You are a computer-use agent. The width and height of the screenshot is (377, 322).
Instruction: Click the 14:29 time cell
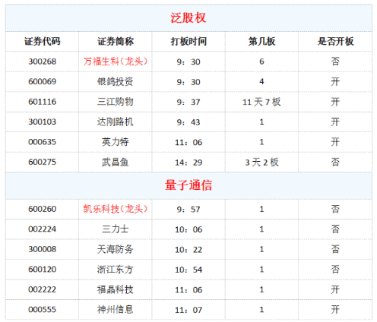188,163
